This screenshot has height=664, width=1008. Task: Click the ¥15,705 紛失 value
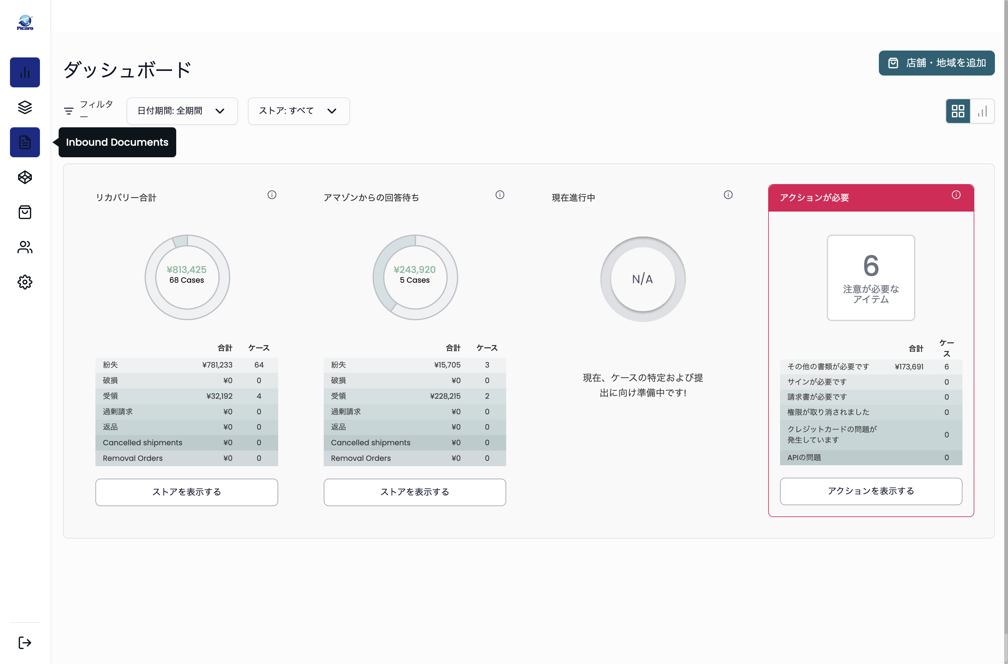pyautogui.click(x=447, y=365)
